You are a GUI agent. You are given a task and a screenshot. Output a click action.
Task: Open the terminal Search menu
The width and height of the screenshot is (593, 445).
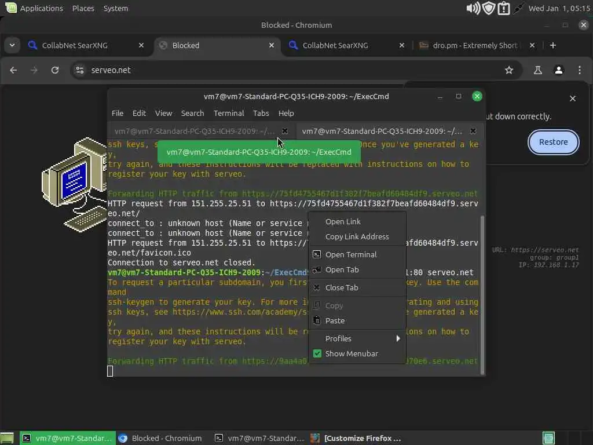coord(192,113)
